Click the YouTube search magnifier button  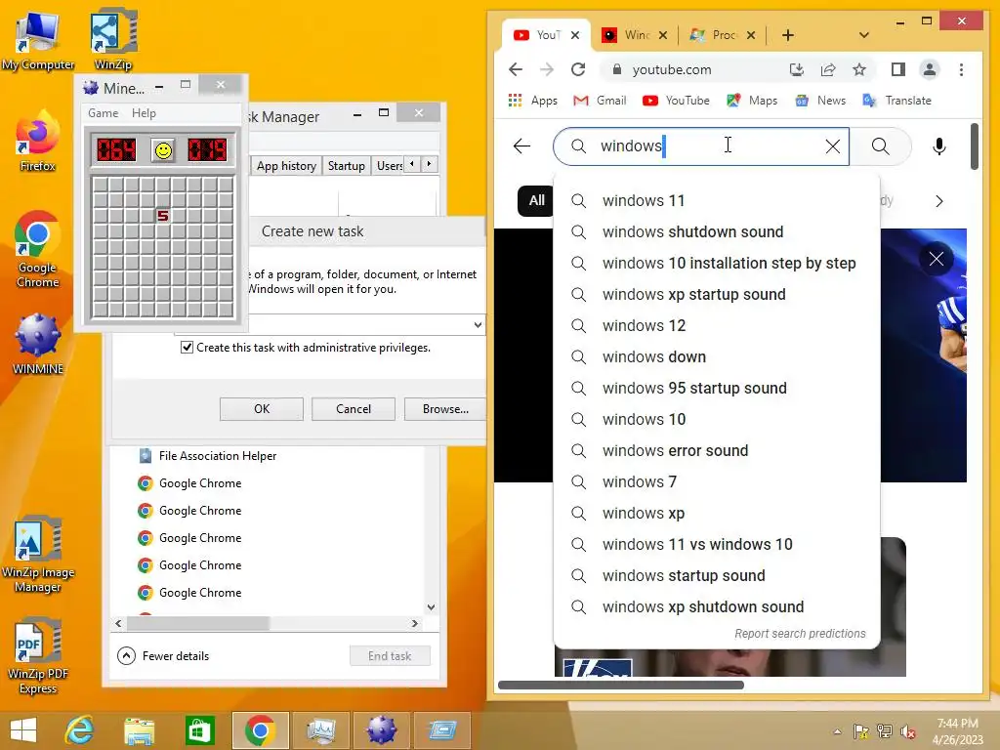[880, 146]
